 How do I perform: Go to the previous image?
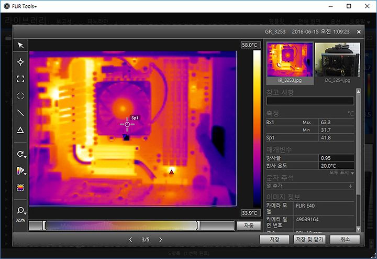tap(130, 240)
